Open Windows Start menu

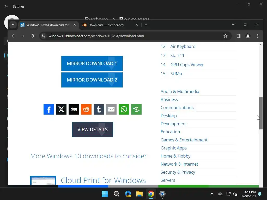pos(105,194)
